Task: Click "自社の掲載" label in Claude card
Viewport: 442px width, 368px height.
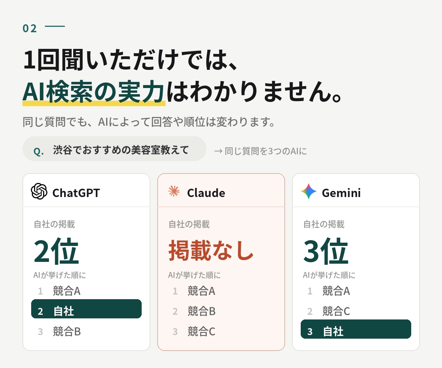Action: [x=189, y=224]
